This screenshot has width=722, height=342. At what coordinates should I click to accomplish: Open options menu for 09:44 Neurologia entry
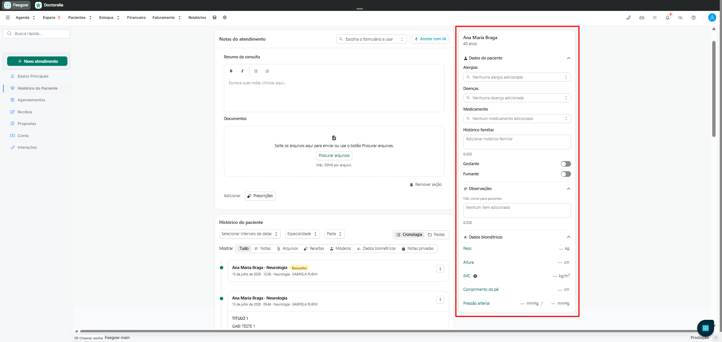point(440,299)
